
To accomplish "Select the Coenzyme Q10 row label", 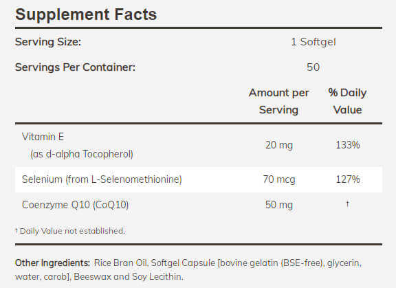I will click(x=75, y=205).
